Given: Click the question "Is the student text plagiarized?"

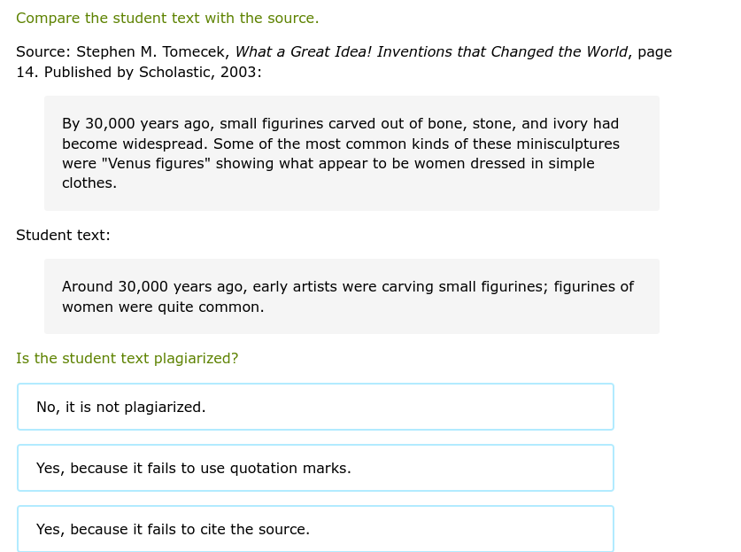Looking at the screenshot, I should 127,358.
